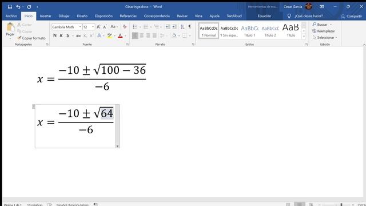Screen dimensions: 366x206
Task: Open the Archivo tab
Action: (11, 16)
